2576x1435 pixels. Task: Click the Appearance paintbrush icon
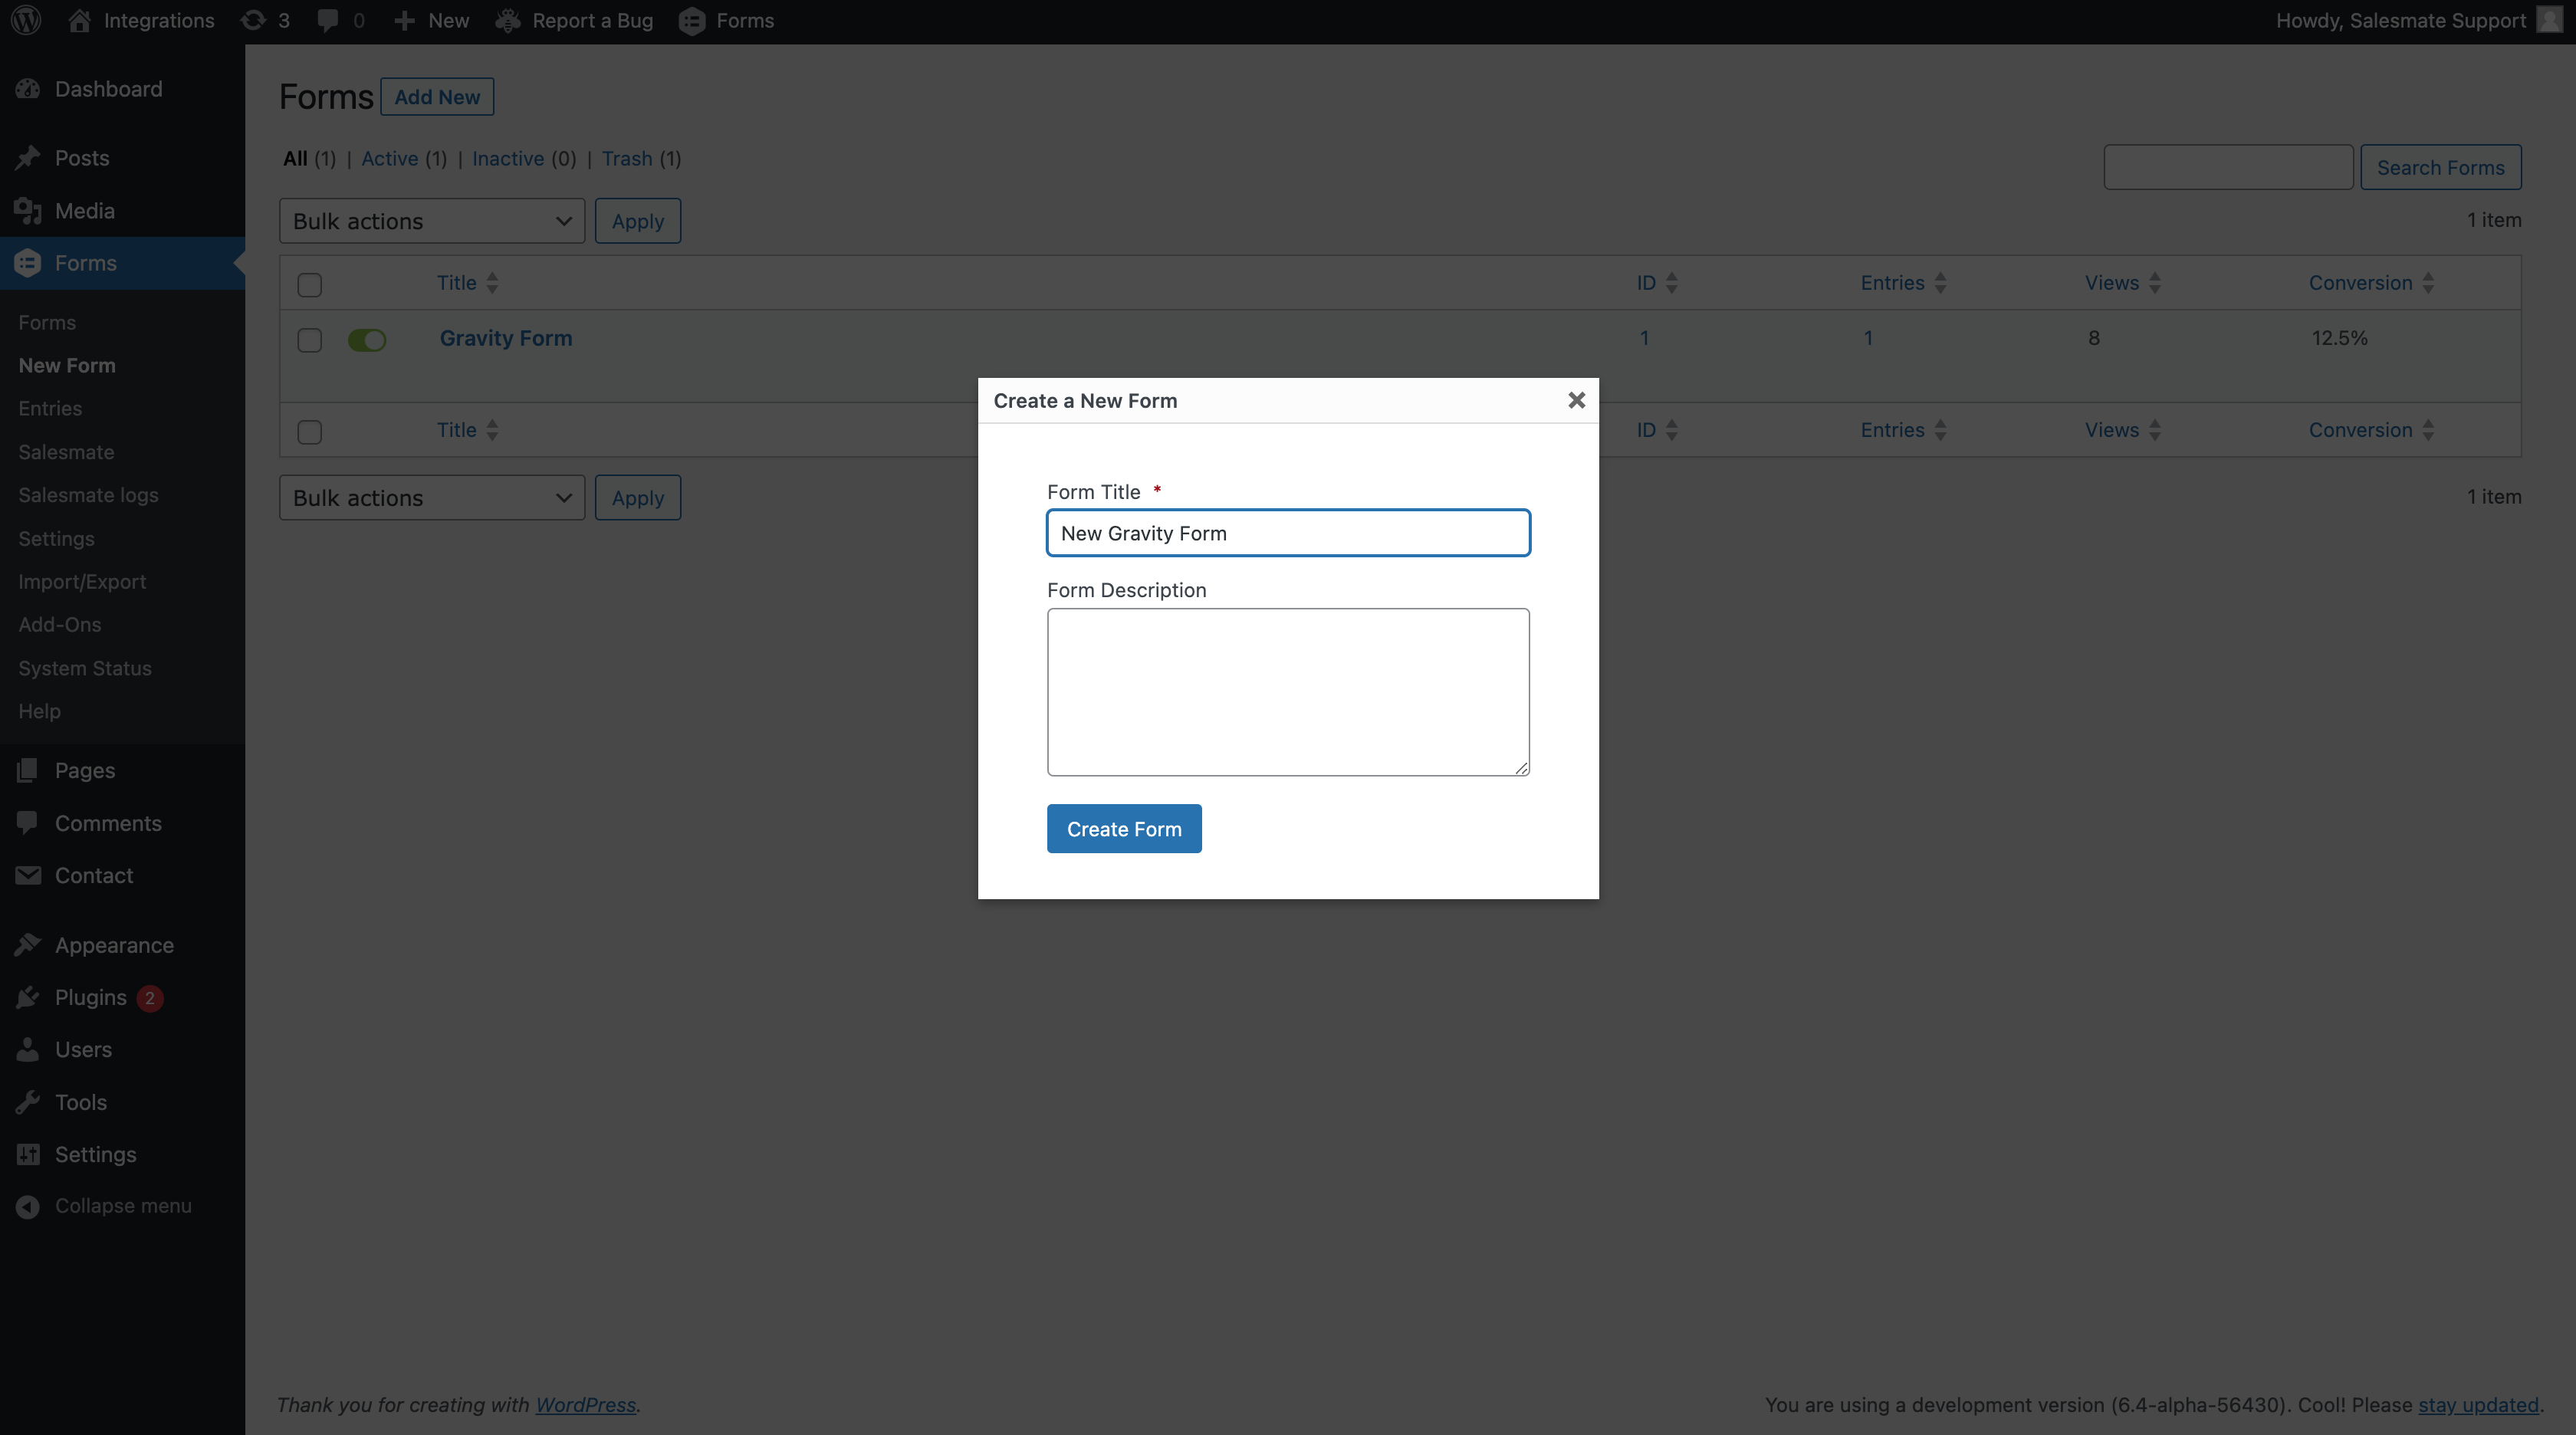(x=28, y=945)
